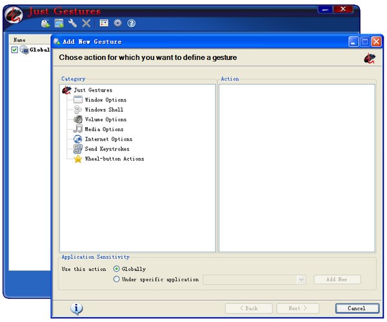Click the add application window toolbar icon
The image size is (387, 322).
pyautogui.click(x=59, y=23)
